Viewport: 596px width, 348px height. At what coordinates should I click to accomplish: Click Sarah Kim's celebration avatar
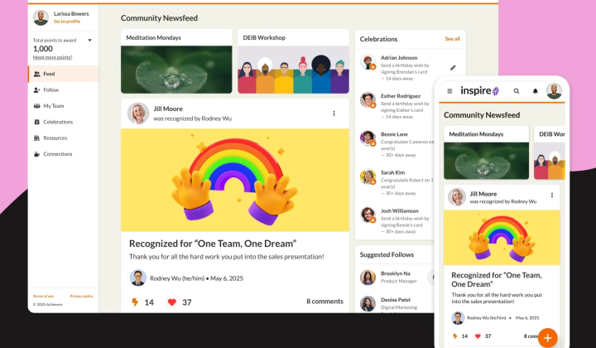coord(368,176)
